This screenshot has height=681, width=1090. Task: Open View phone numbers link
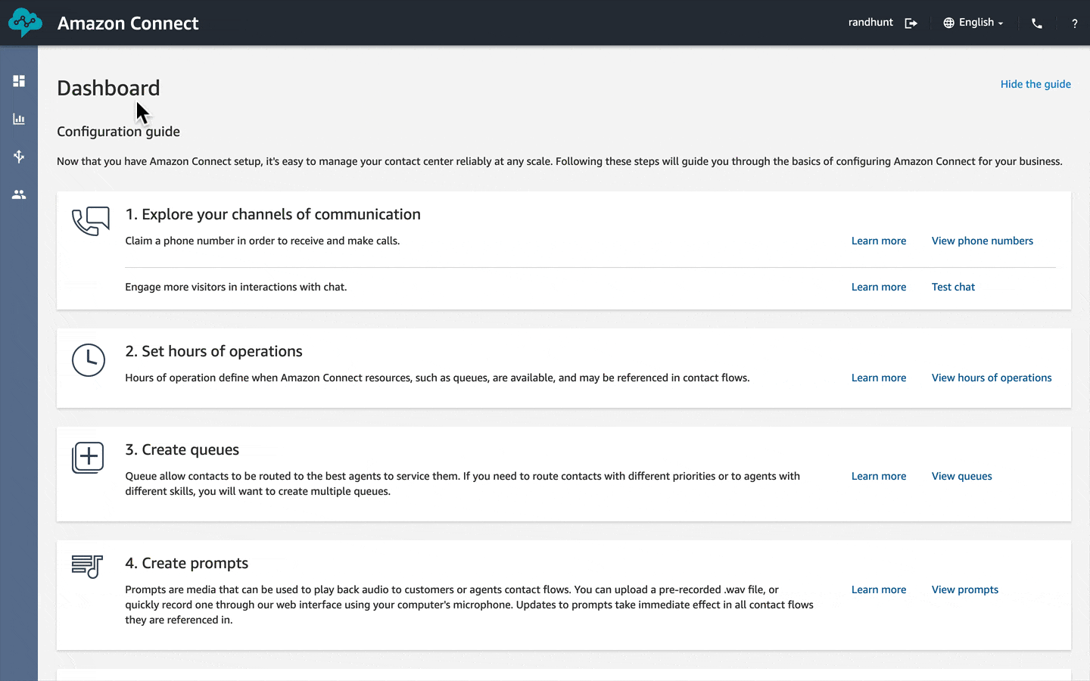[x=982, y=241]
